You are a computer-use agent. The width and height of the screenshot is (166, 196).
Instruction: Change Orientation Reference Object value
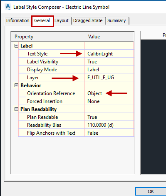[109, 93]
